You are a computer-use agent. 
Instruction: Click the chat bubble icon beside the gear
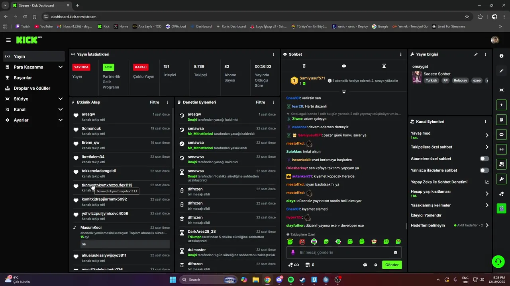[365, 265]
